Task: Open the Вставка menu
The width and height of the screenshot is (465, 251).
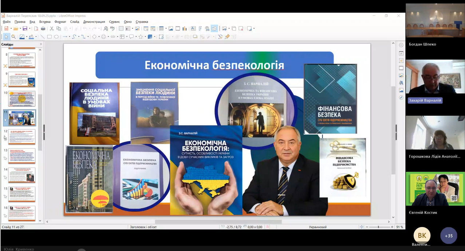Action: coord(45,22)
